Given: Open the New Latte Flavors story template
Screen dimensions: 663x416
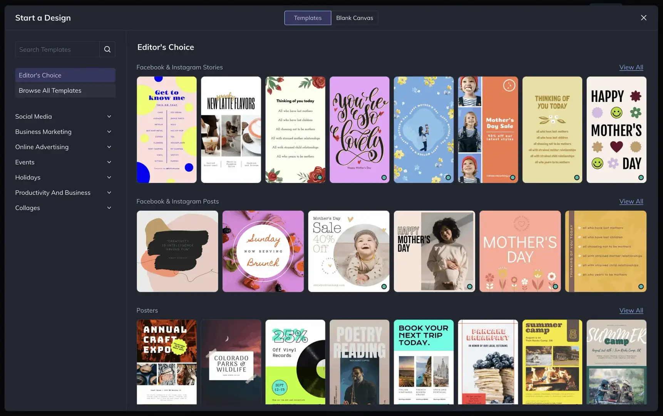Looking at the screenshot, I should pyautogui.click(x=231, y=129).
